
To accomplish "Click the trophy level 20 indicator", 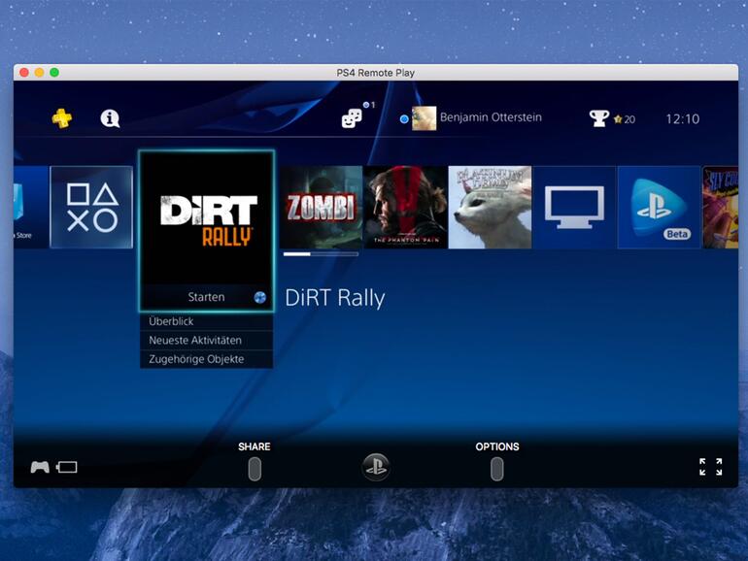I will [x=625, y=119].
